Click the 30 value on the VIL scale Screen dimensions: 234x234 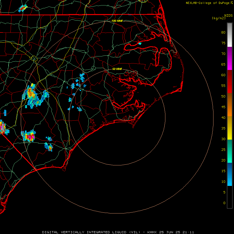click(x=223, y=139)
